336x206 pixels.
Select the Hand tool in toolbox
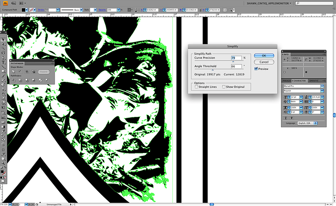click(x=3, y=158)
